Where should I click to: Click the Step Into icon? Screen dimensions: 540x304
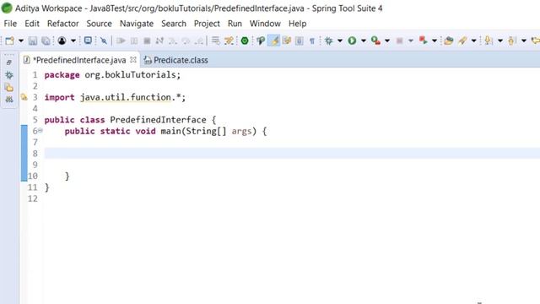pos(173,41)
